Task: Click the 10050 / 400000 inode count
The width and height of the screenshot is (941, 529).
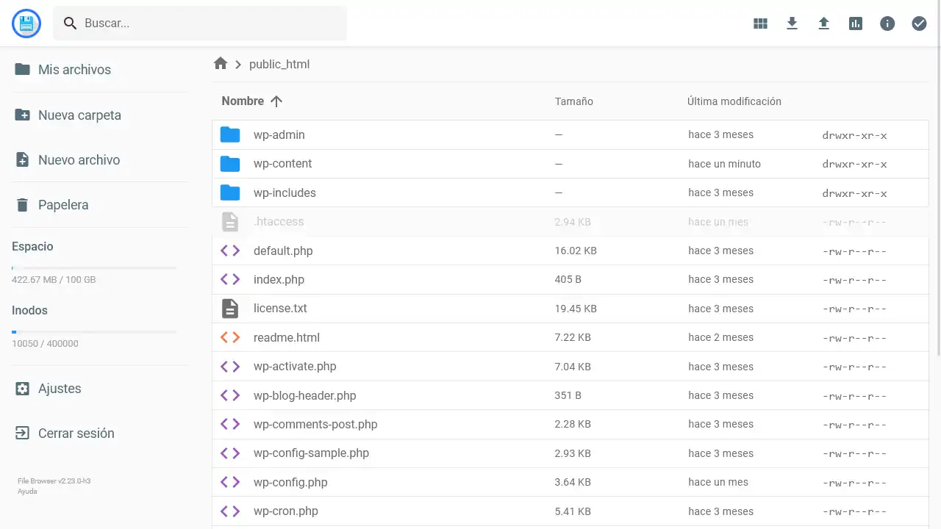Action: 45,344
